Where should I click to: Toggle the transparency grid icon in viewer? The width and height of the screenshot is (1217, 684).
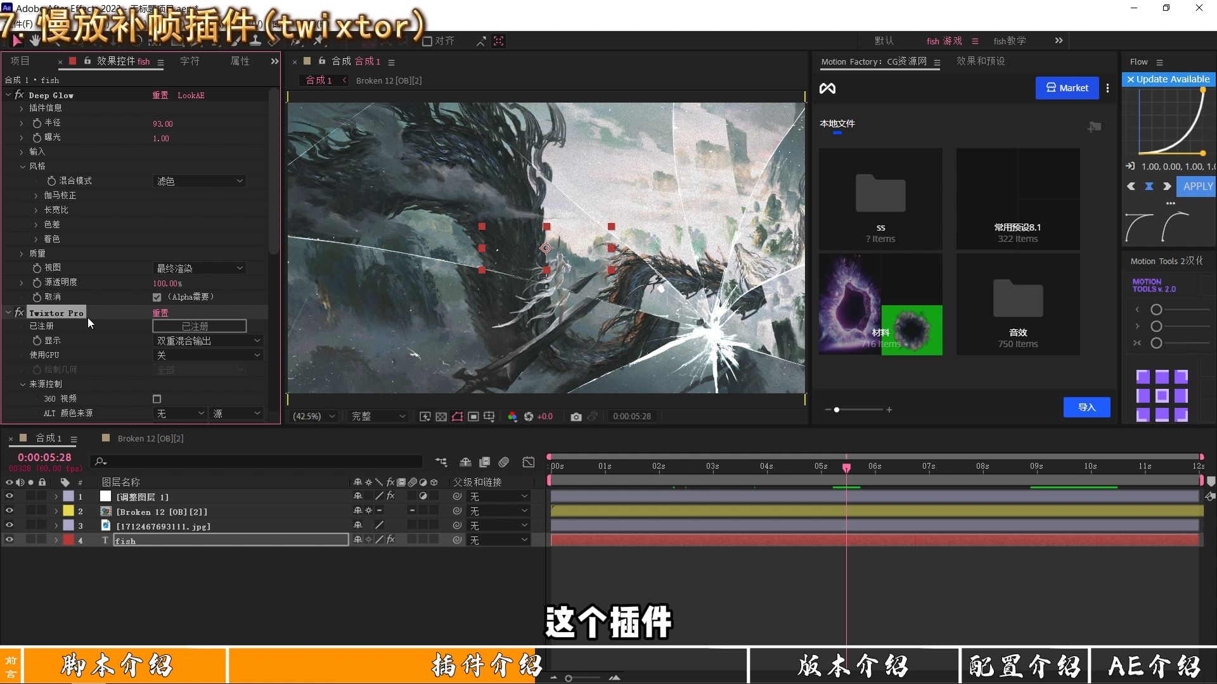tap(441, 417)
